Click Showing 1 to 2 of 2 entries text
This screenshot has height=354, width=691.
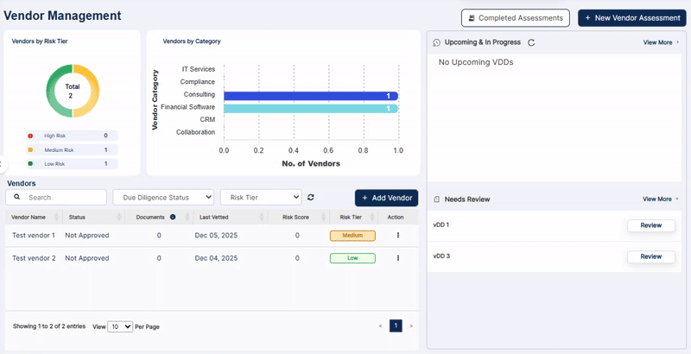point(49,326)
